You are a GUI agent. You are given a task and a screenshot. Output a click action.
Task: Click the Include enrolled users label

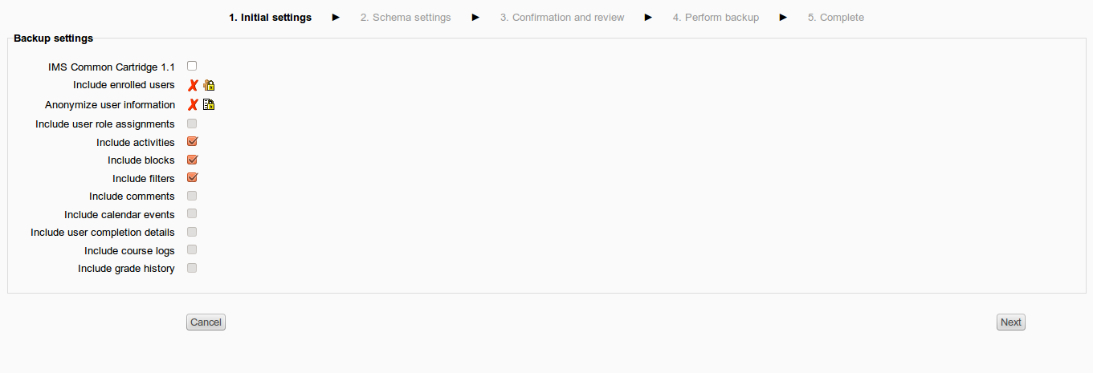click(x=124, y=85)
